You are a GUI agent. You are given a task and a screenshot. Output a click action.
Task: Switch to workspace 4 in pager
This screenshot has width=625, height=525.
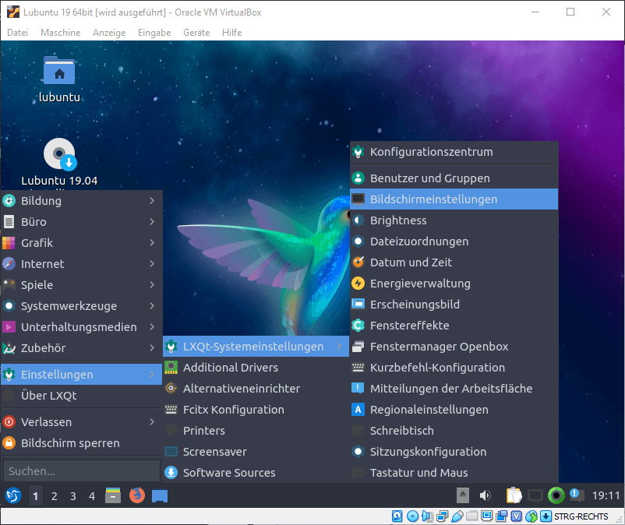click(92, 496)
